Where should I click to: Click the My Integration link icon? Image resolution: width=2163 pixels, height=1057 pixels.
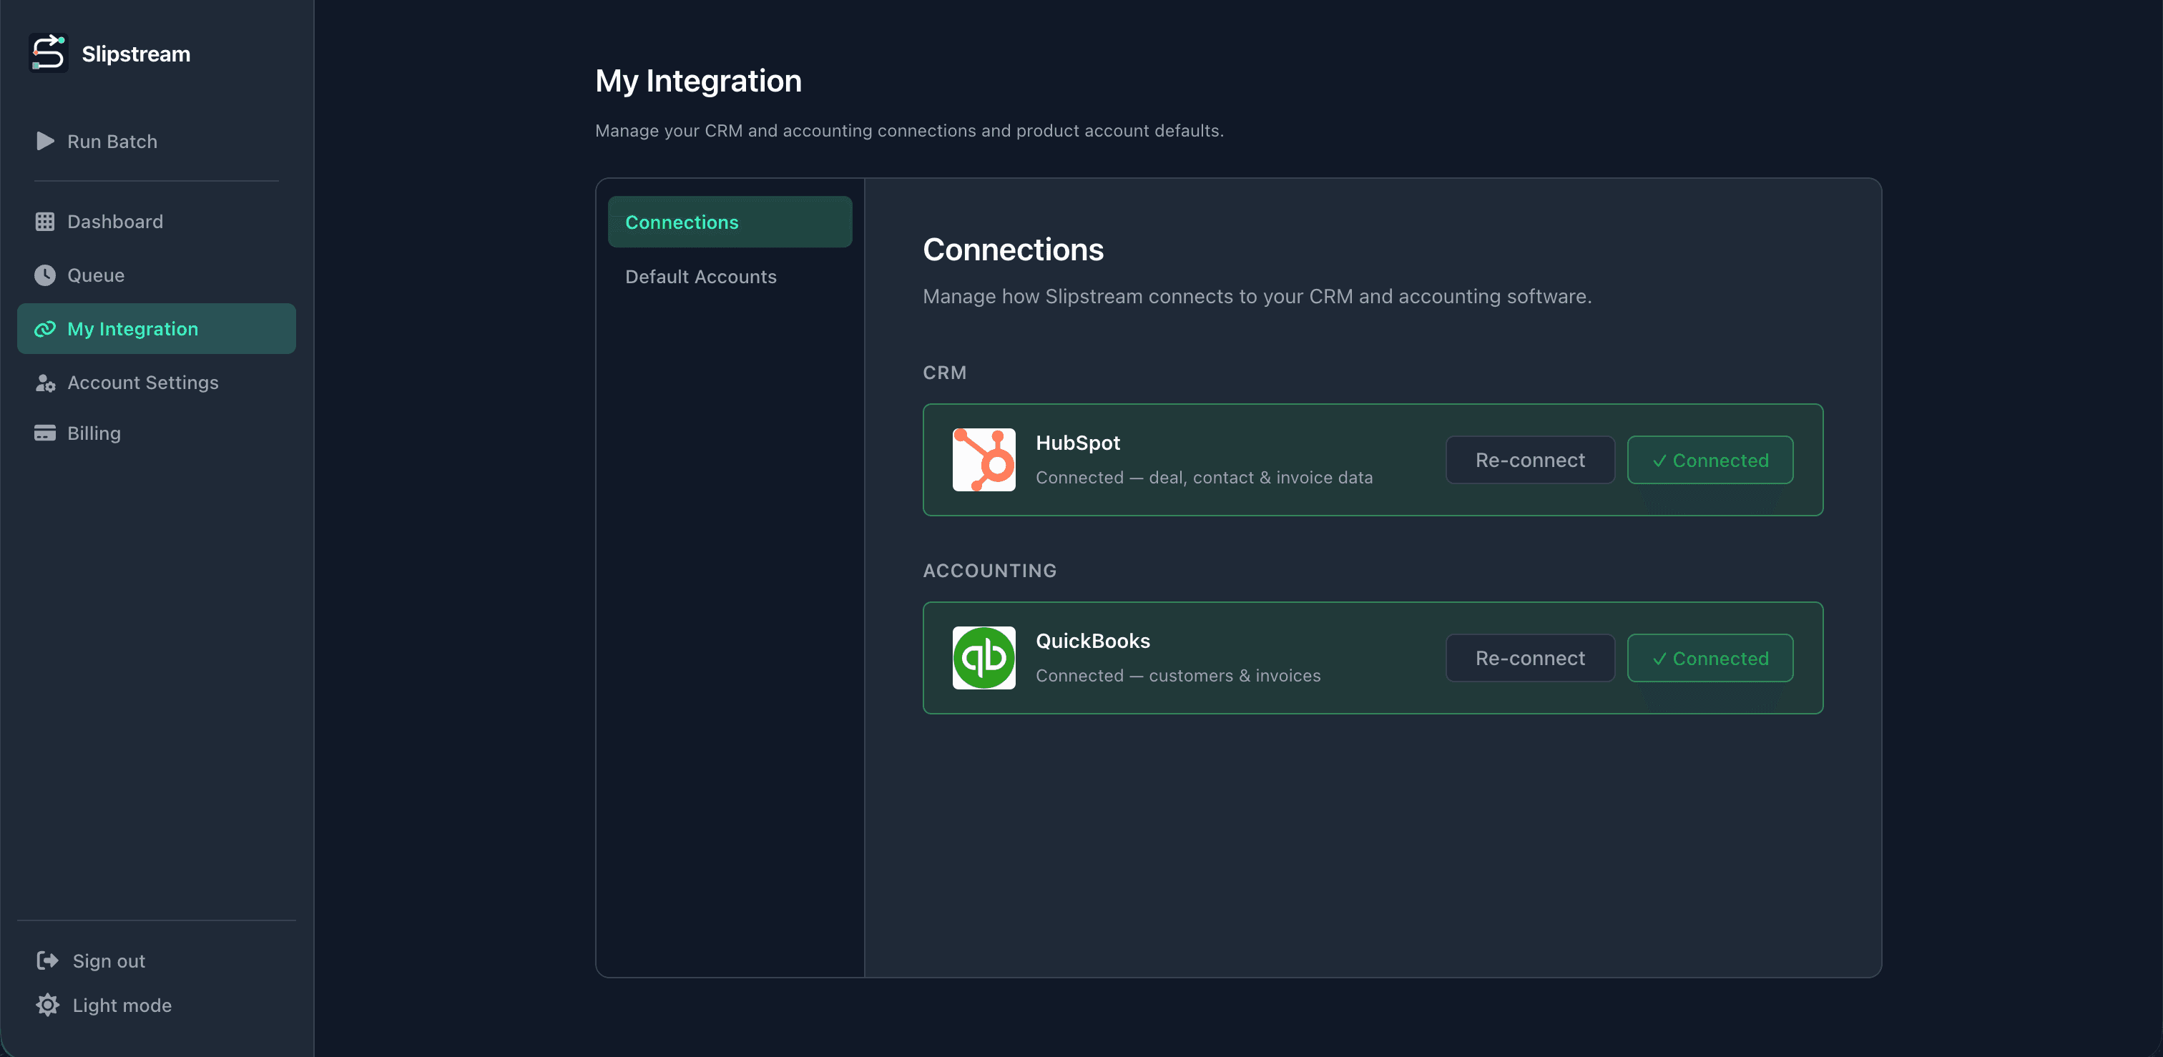tap(44, 329)
